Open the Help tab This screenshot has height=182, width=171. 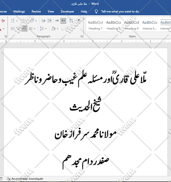coord(84,11)
